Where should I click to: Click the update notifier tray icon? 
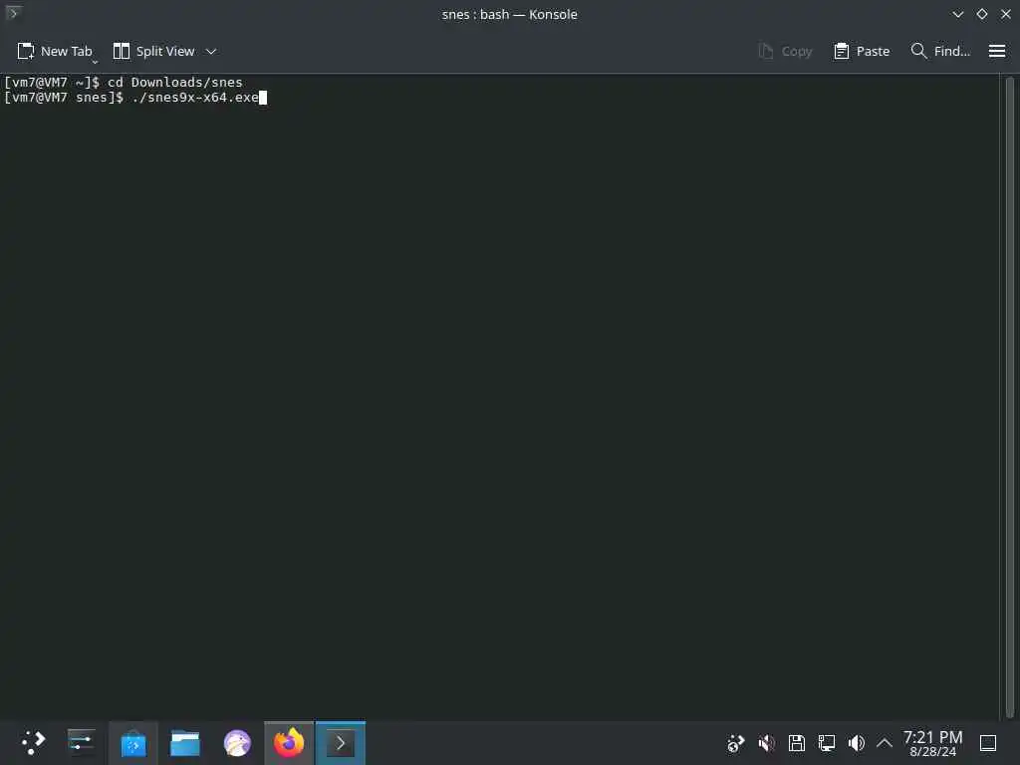(x=736, y=743)
